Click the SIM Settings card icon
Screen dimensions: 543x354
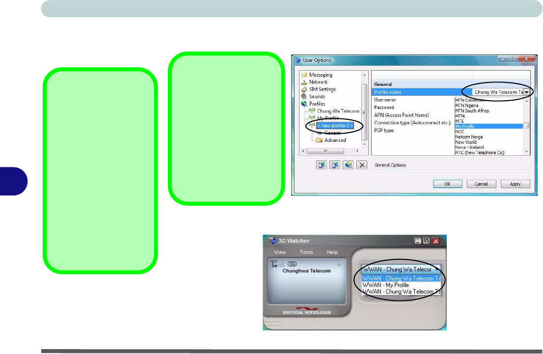click(x=304, y=89)
